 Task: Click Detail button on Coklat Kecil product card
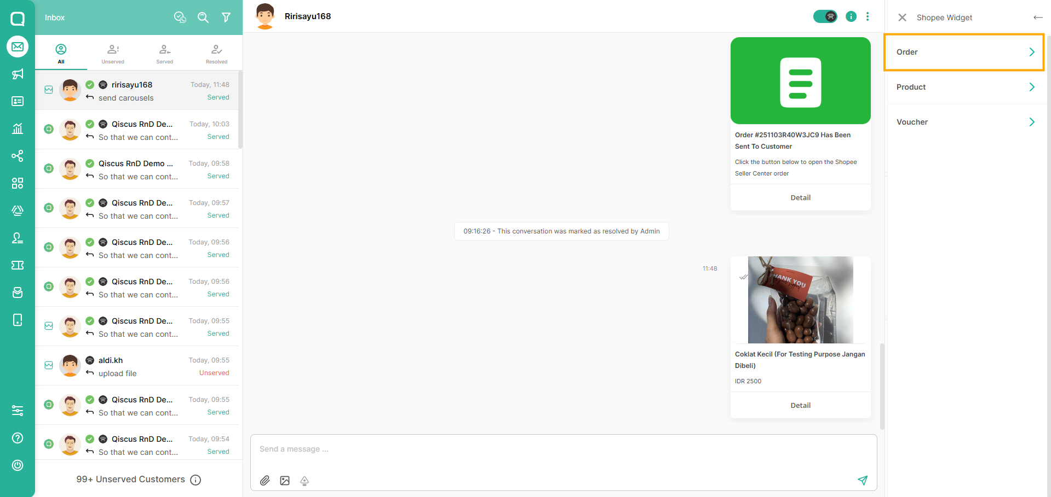(801, 406)
